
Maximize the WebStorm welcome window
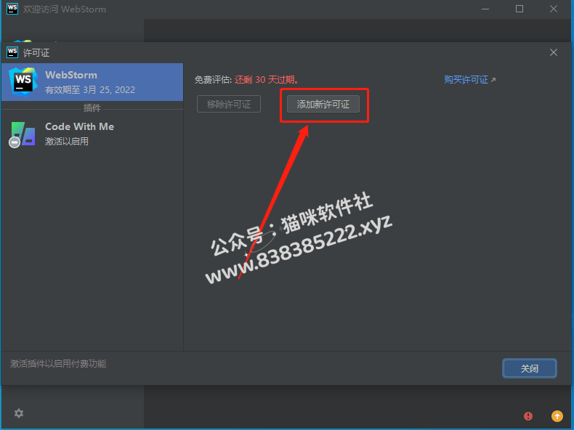click(520, 9)
